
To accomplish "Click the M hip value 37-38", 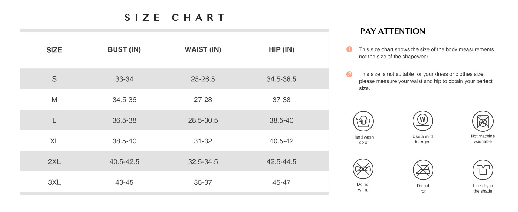I will 281,100.
